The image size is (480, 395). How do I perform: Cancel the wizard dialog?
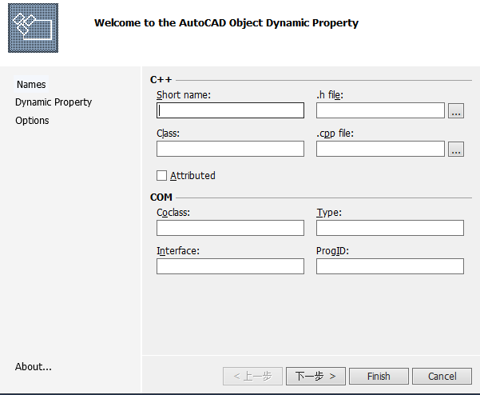(x=442, y=376)
